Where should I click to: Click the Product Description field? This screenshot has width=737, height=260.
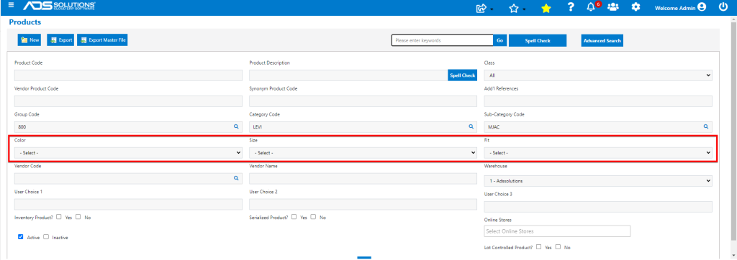348,75
